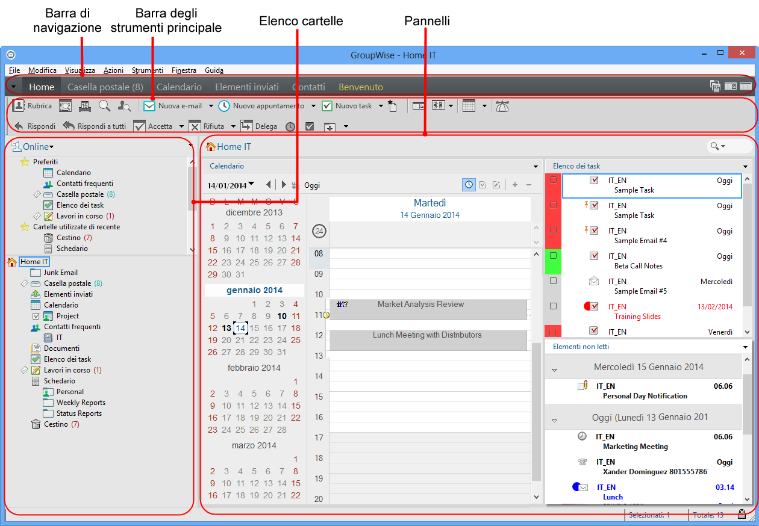Tick the checkbox for Sample Email #4
759x526 pixels.
coord(554,231)
